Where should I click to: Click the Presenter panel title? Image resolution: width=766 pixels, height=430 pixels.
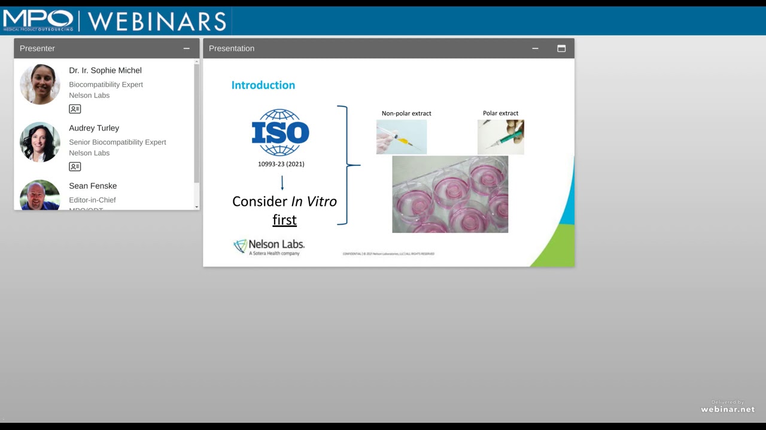point(37,48)
